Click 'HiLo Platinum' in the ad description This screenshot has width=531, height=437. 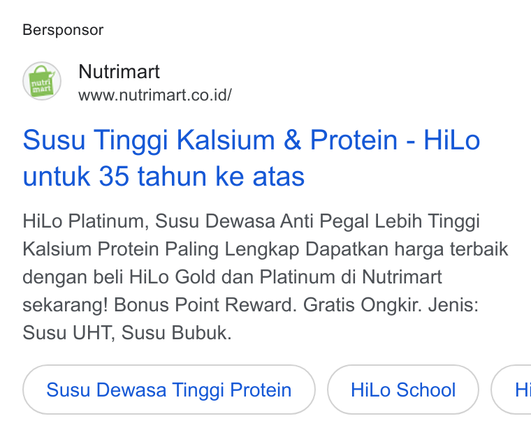click(x=86, y=221)
